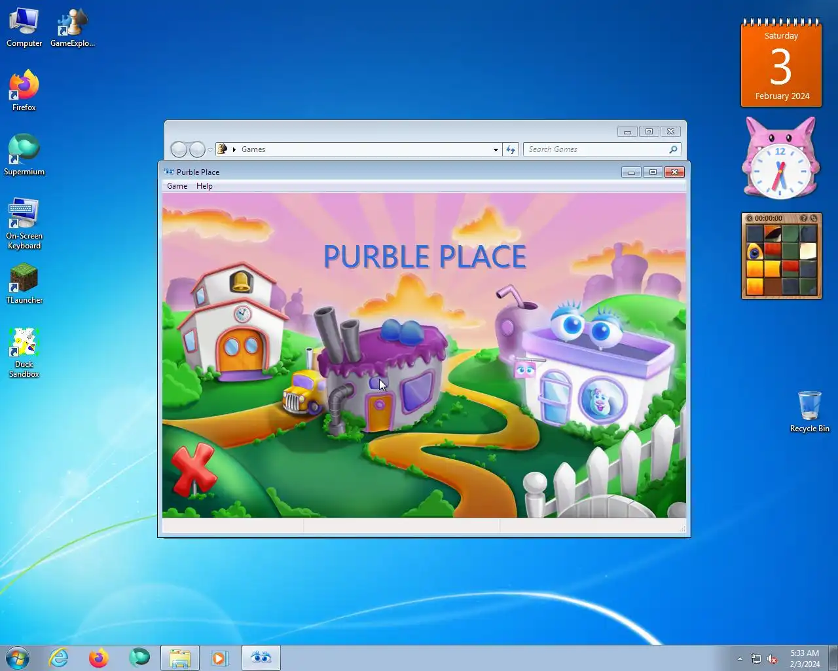This screenshot has width=838, height=671.
Task: Click the Purble Place taskbar button
Action: (261, 658)
